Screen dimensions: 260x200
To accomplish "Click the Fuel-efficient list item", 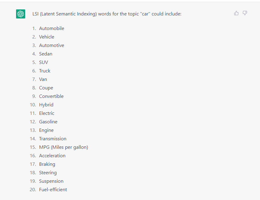I will (x=53, y=190).
